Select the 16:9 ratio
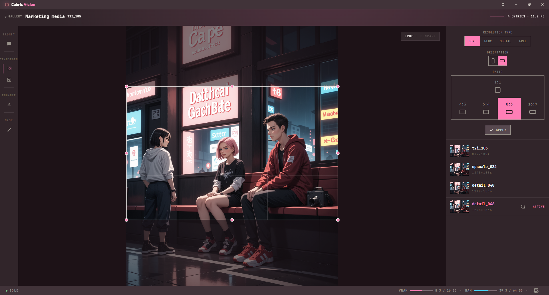This screenshot has width=549, height=295. (532, 109)
